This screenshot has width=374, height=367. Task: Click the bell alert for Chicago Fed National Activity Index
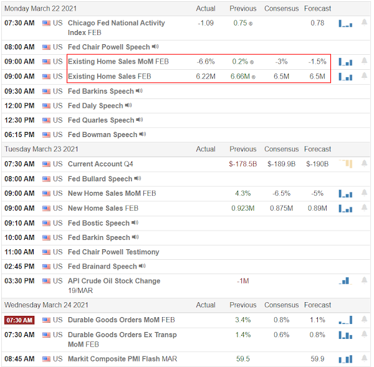[x=364, y=22]
